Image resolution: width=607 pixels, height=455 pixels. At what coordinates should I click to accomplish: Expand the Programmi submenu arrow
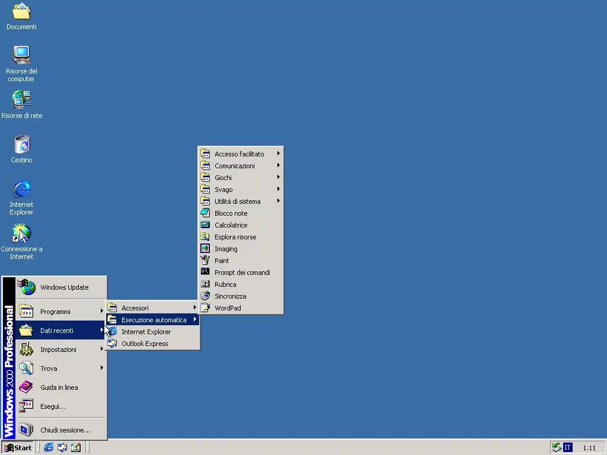(x=102, y=311)
